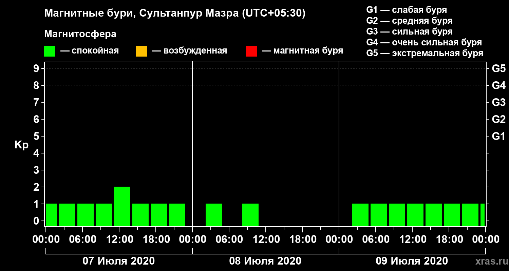Click the right-axis G5 level label
Screen dimensions: 509x271
click(x=499, y=68)
